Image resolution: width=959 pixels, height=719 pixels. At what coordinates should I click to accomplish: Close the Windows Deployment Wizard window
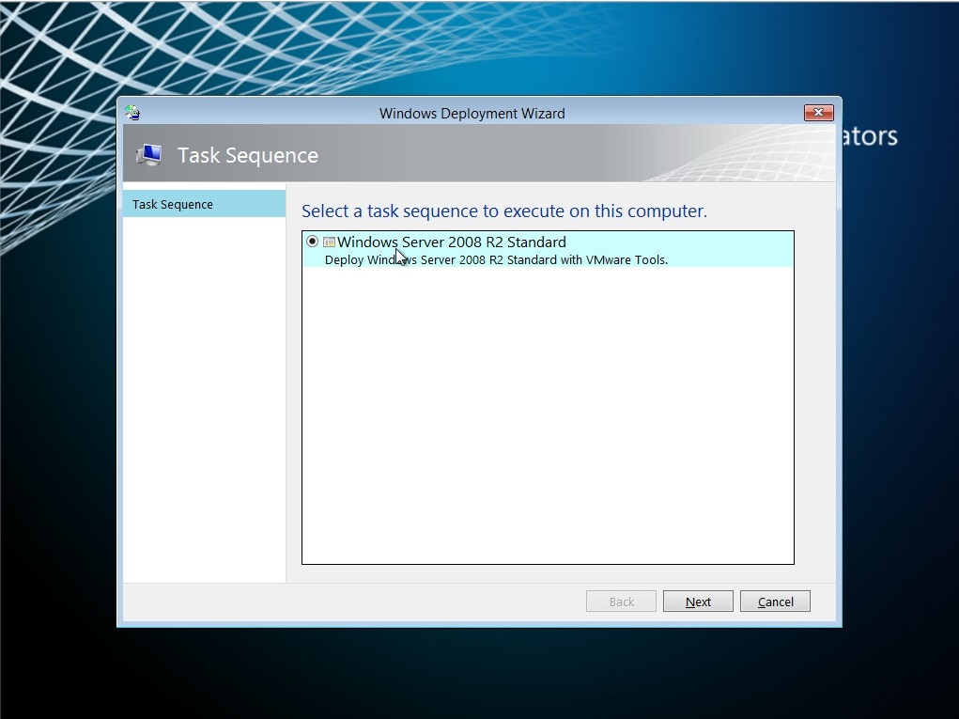[818, 113]
